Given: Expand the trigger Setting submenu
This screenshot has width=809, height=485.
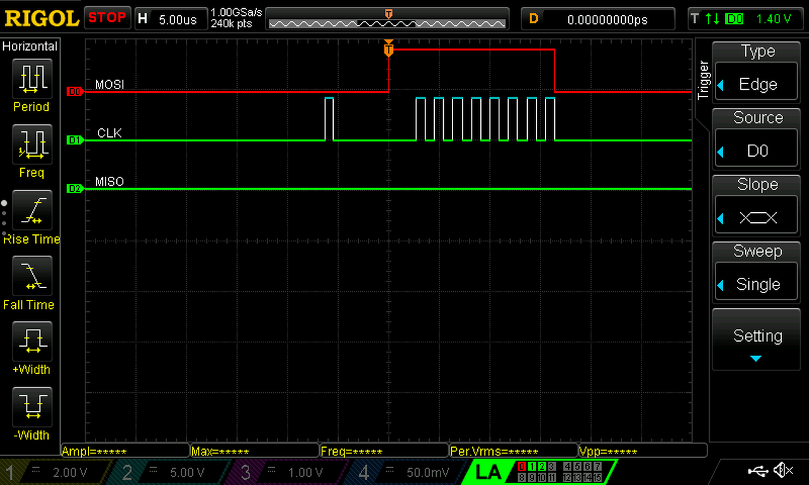Looking at the screenshot, I should (756, 339).
